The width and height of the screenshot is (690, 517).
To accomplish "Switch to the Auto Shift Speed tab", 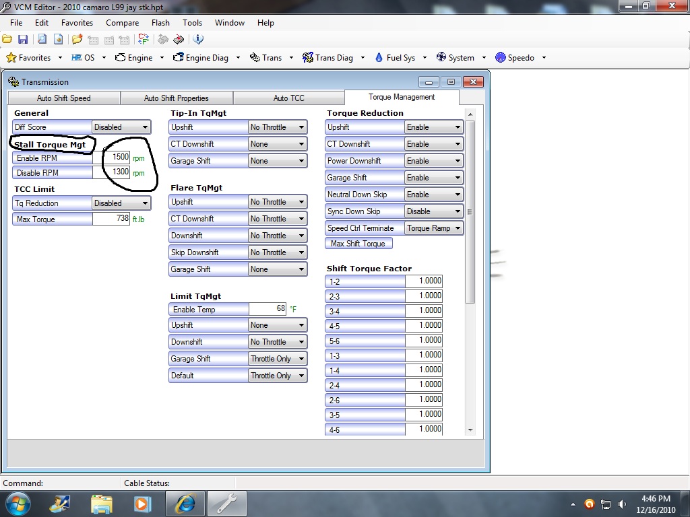I will [x=64, y=98].
